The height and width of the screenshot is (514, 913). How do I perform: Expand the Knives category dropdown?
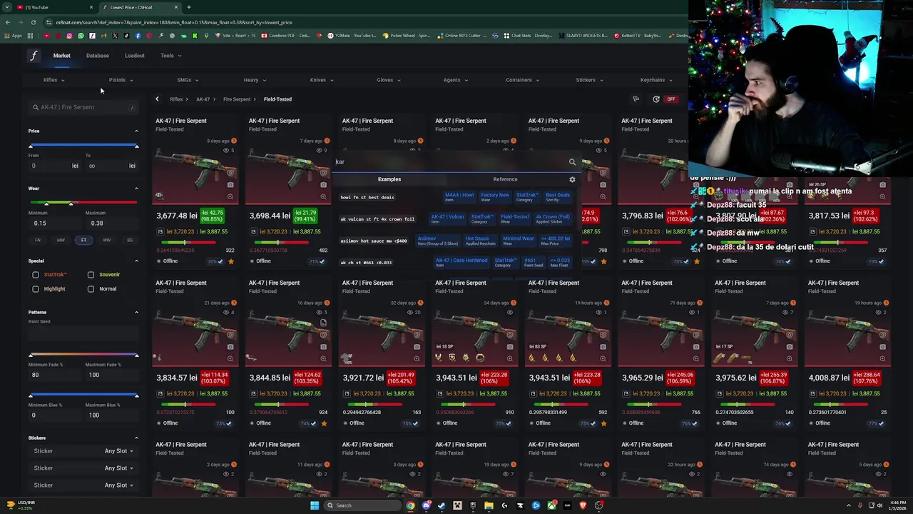coord(322,80)
